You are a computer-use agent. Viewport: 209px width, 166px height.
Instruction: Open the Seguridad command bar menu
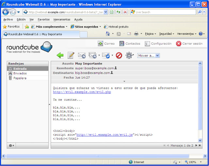pyautogui.click(x=167, y=34)
